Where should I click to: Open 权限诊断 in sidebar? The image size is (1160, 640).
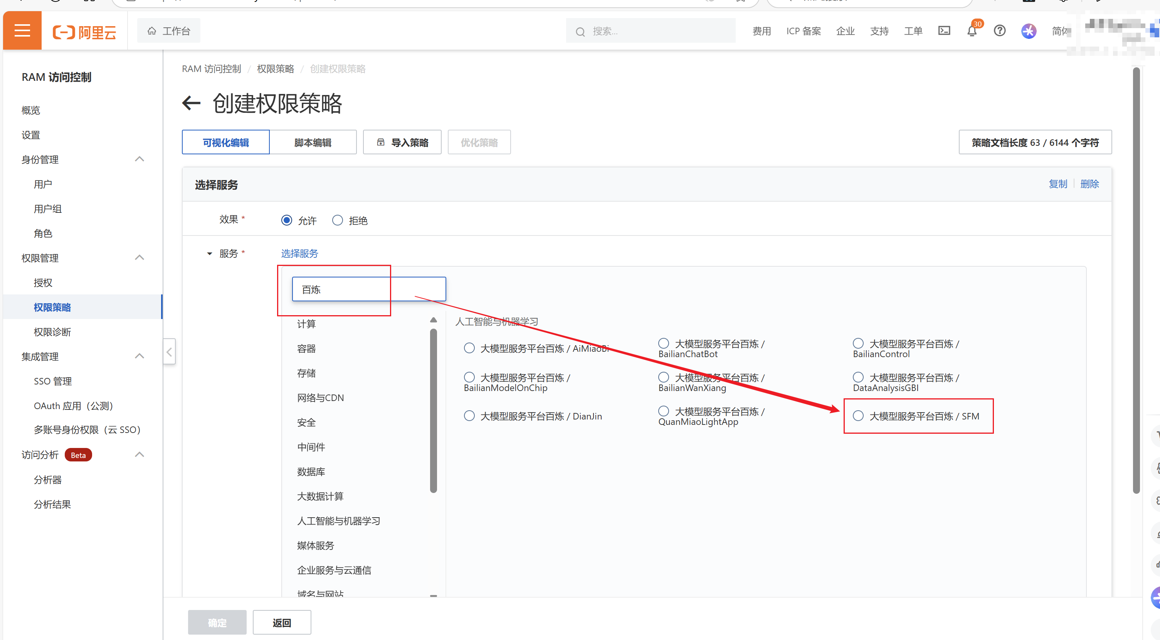click(x=52, y=332)
